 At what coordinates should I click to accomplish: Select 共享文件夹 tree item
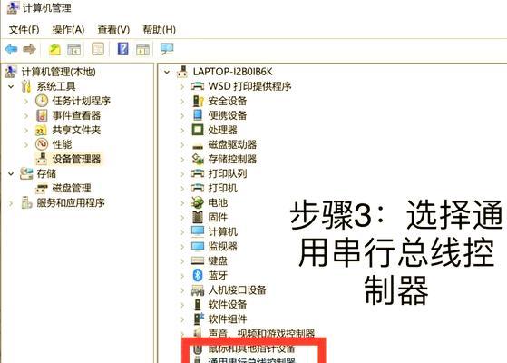(x=76, y=130)
